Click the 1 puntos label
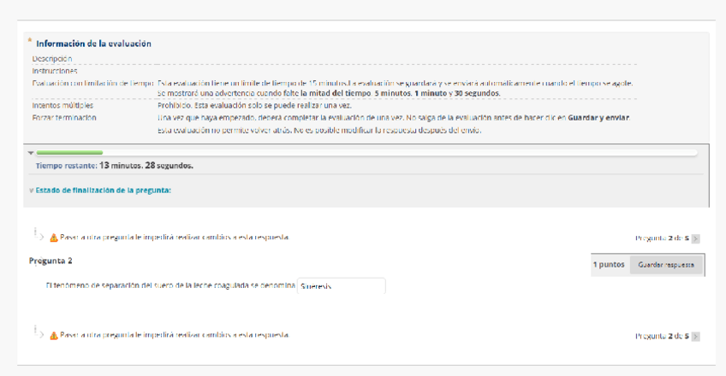This screenshot has width=726, height=376. tap(609, 265)
